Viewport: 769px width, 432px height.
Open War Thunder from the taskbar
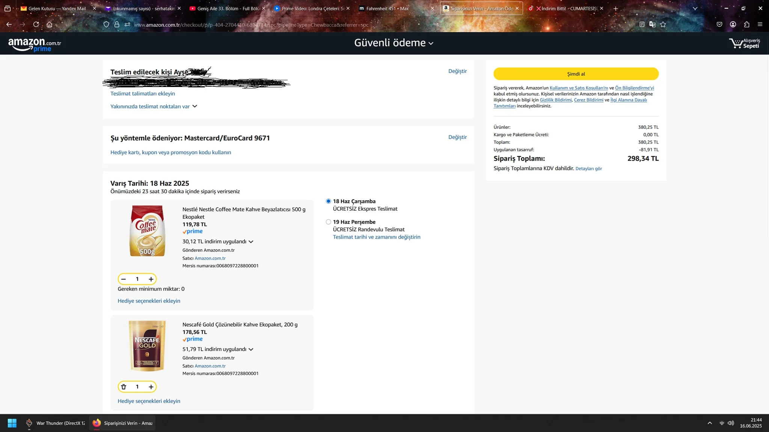click(55, 423)
